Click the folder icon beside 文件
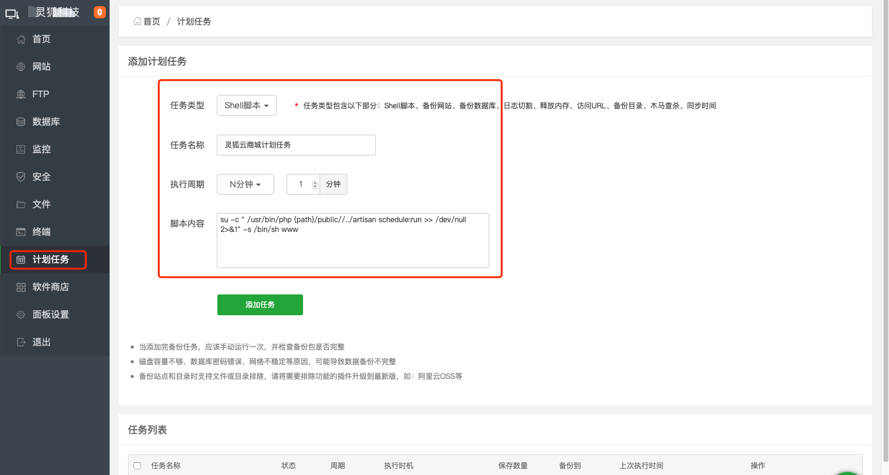Viewport: 889px width, 475px height. (21, 204)
